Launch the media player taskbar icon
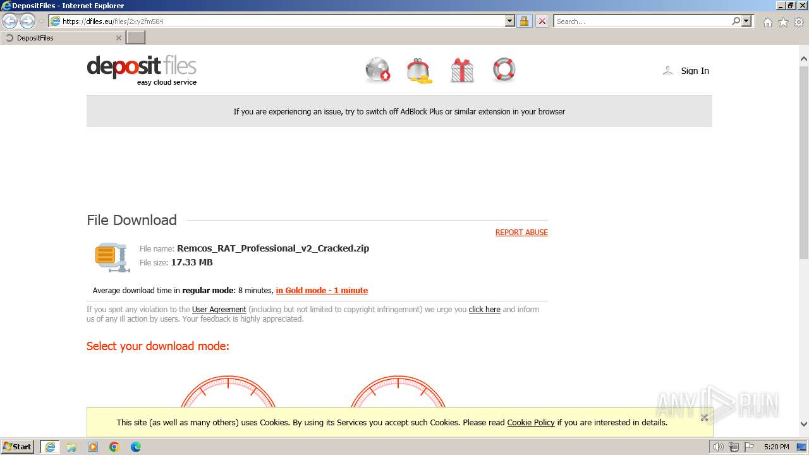This screenshot has height=455, width=809. click(x=93, y=447)
